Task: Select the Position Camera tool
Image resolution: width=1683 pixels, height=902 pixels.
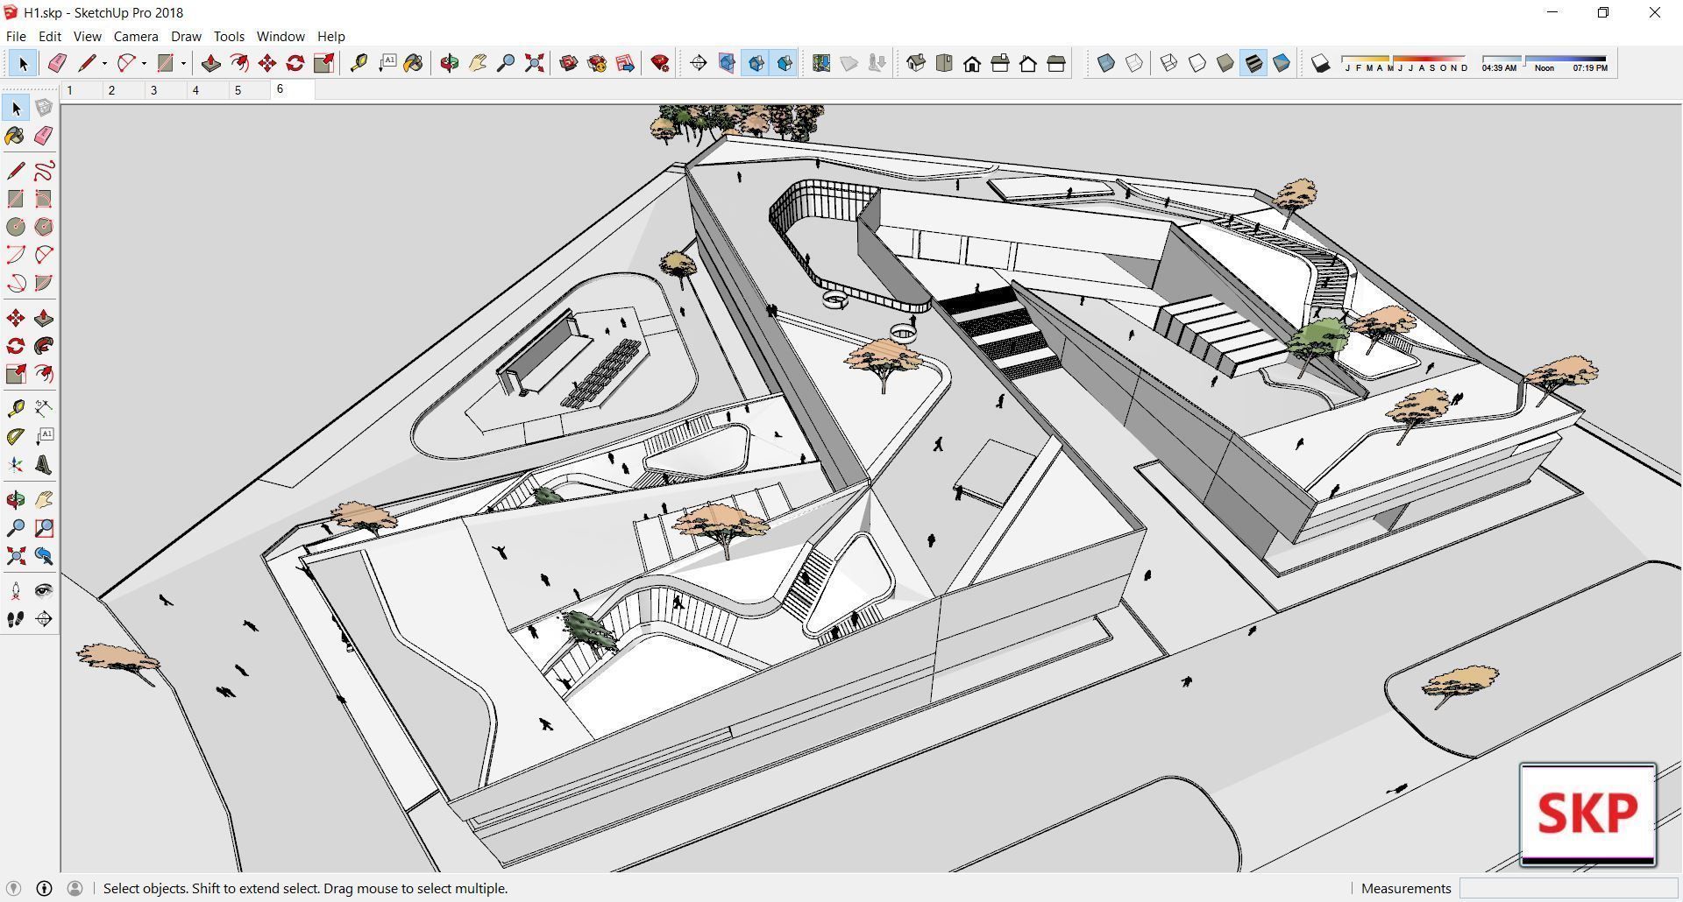Action: (16, 591)
